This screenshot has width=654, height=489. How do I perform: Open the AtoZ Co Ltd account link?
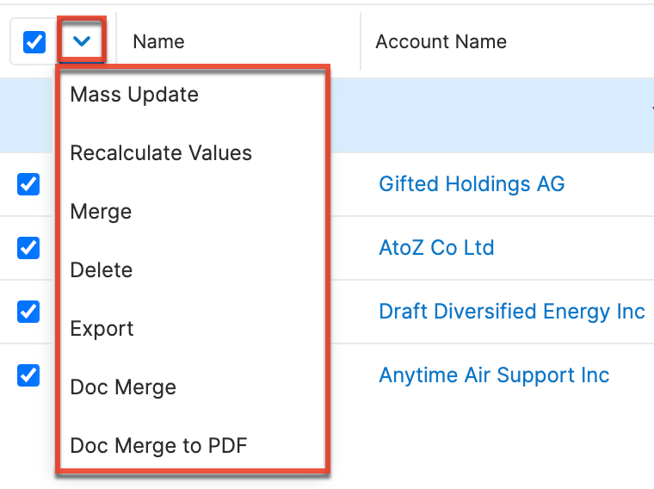click(436, 248)
